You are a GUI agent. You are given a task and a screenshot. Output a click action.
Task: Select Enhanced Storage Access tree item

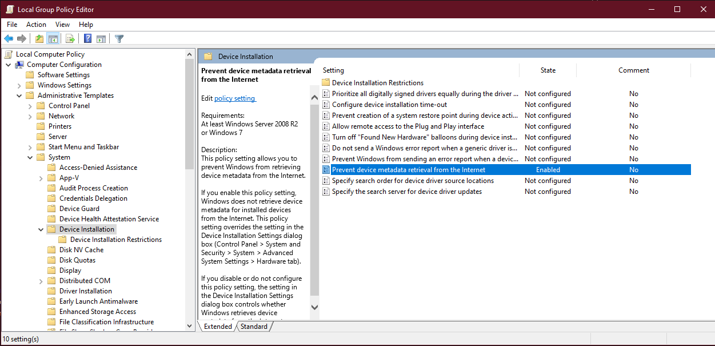(98, 312)
